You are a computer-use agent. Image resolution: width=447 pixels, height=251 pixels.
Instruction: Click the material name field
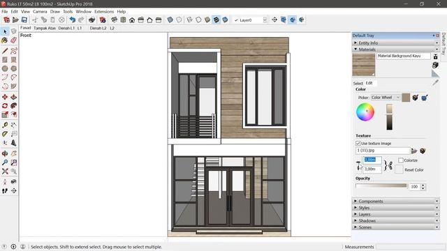404,56
